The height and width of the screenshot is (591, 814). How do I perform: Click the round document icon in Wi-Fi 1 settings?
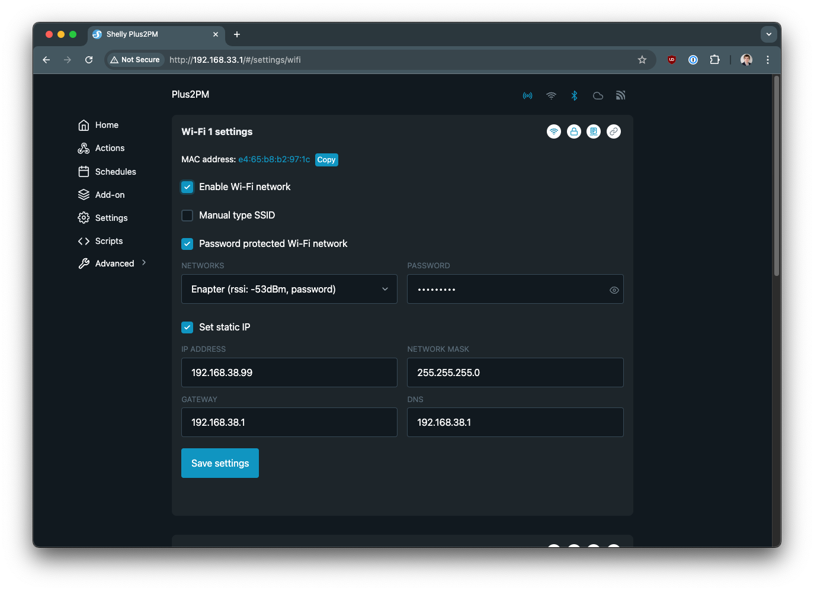pos(594,131)
